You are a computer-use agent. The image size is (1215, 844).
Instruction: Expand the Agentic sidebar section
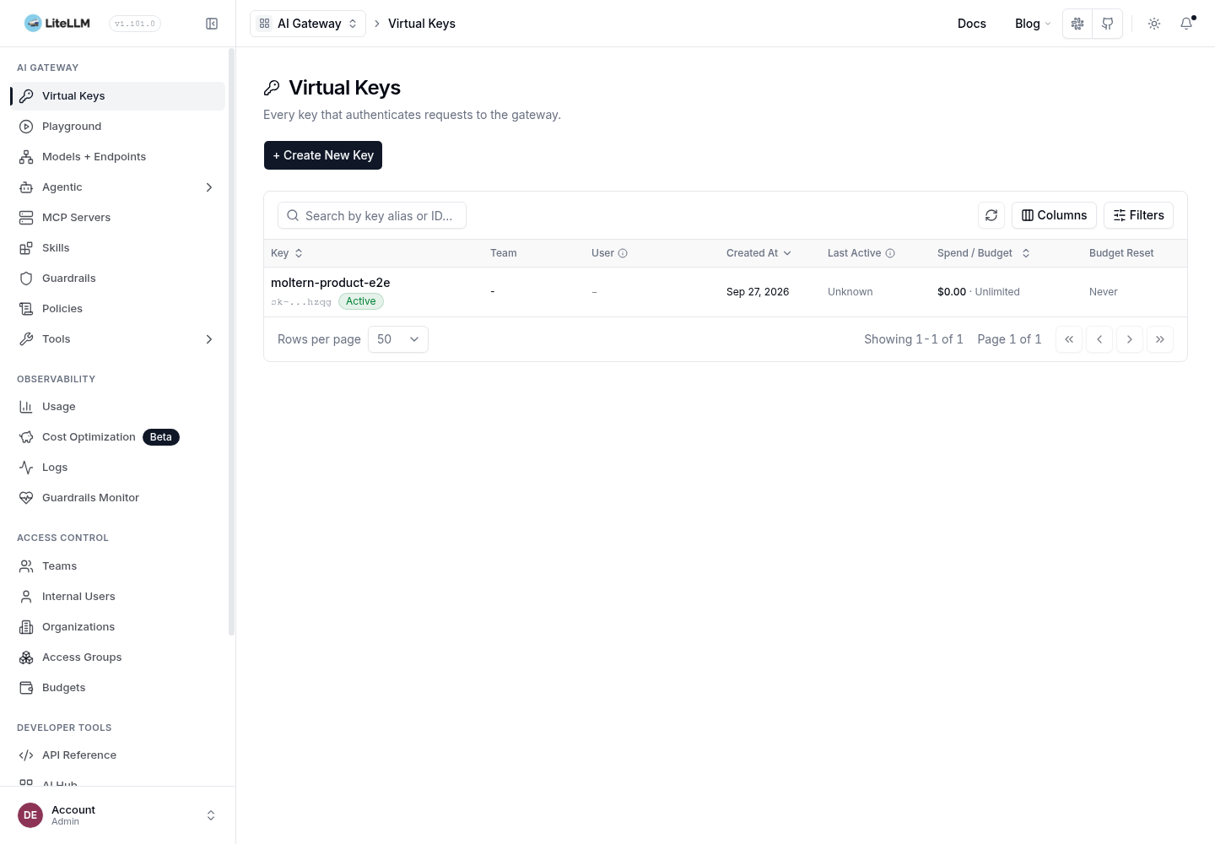(117, 187)
